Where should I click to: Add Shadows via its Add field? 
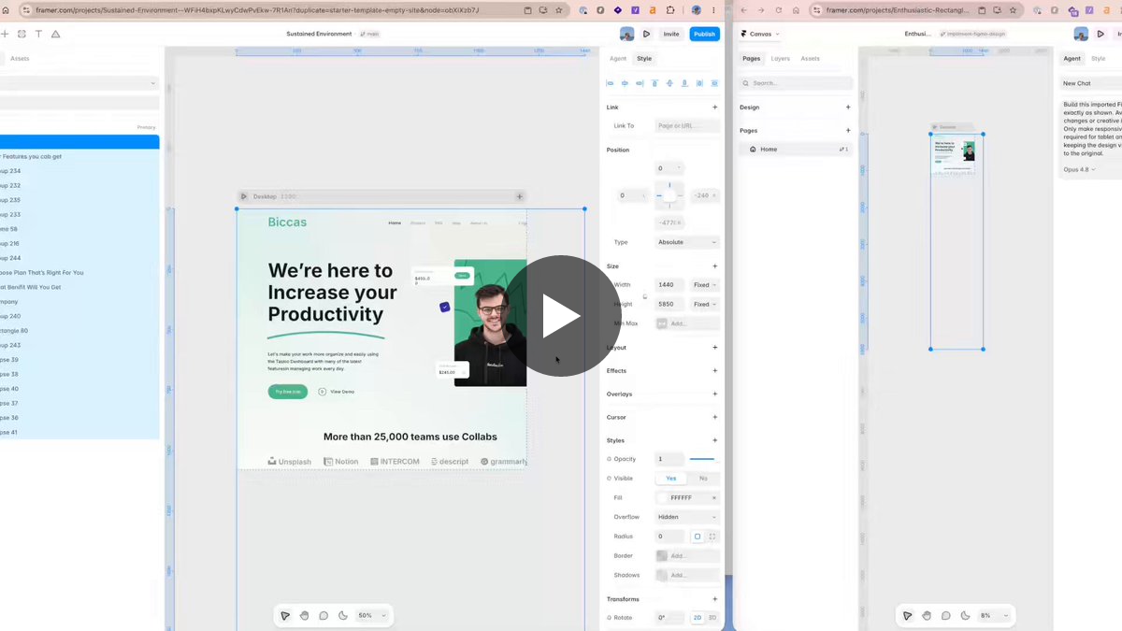[x=687, y=576]
